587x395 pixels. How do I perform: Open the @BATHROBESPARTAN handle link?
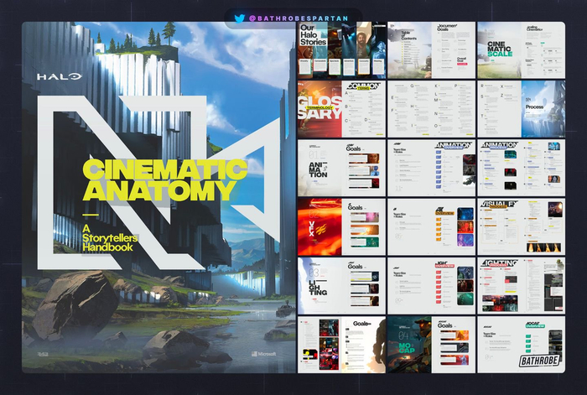pos(299,18)
